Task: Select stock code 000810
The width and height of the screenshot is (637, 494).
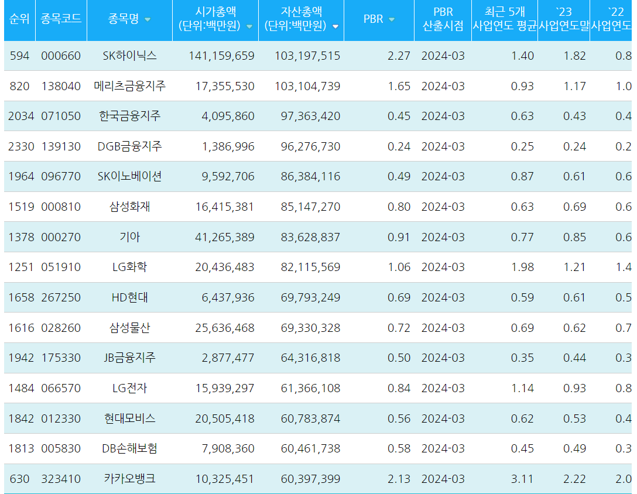Action: (61, 207)
